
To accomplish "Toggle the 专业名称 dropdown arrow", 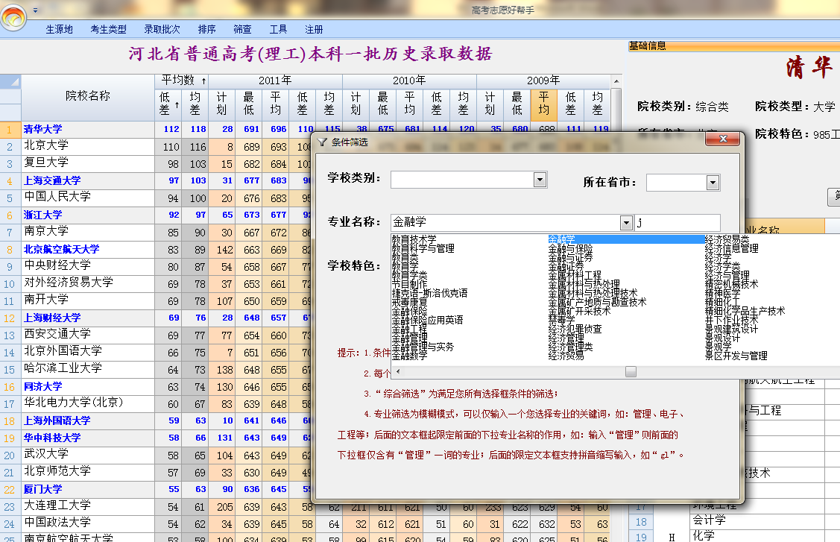I will [626, 222].
